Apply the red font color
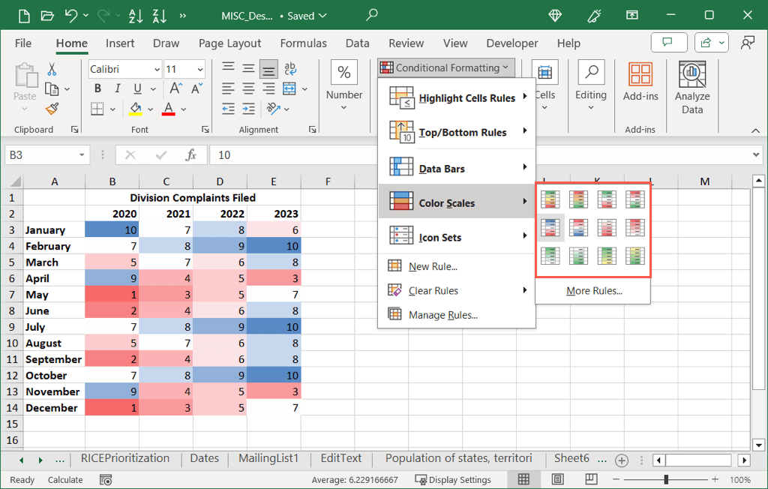 (x=169, y=109)
